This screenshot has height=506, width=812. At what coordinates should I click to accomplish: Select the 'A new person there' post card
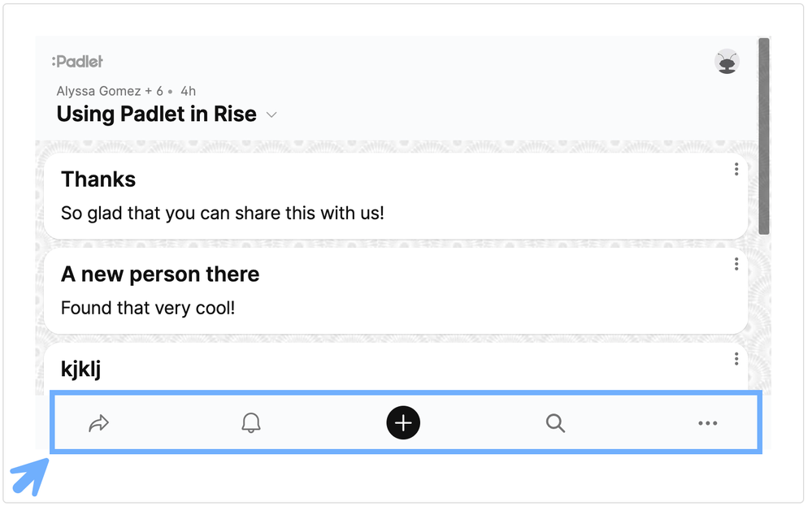coord(488,290)
